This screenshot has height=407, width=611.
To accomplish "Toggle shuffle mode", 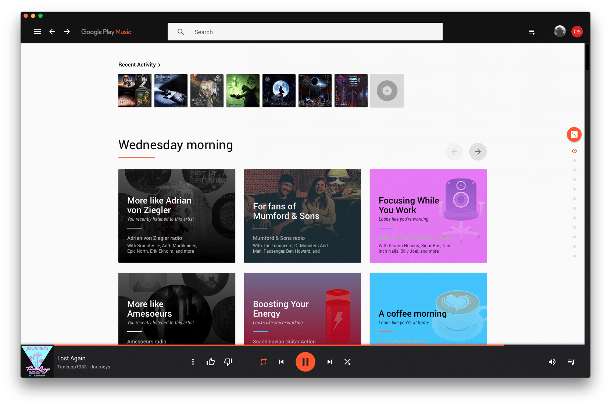I will pos(347,362).
